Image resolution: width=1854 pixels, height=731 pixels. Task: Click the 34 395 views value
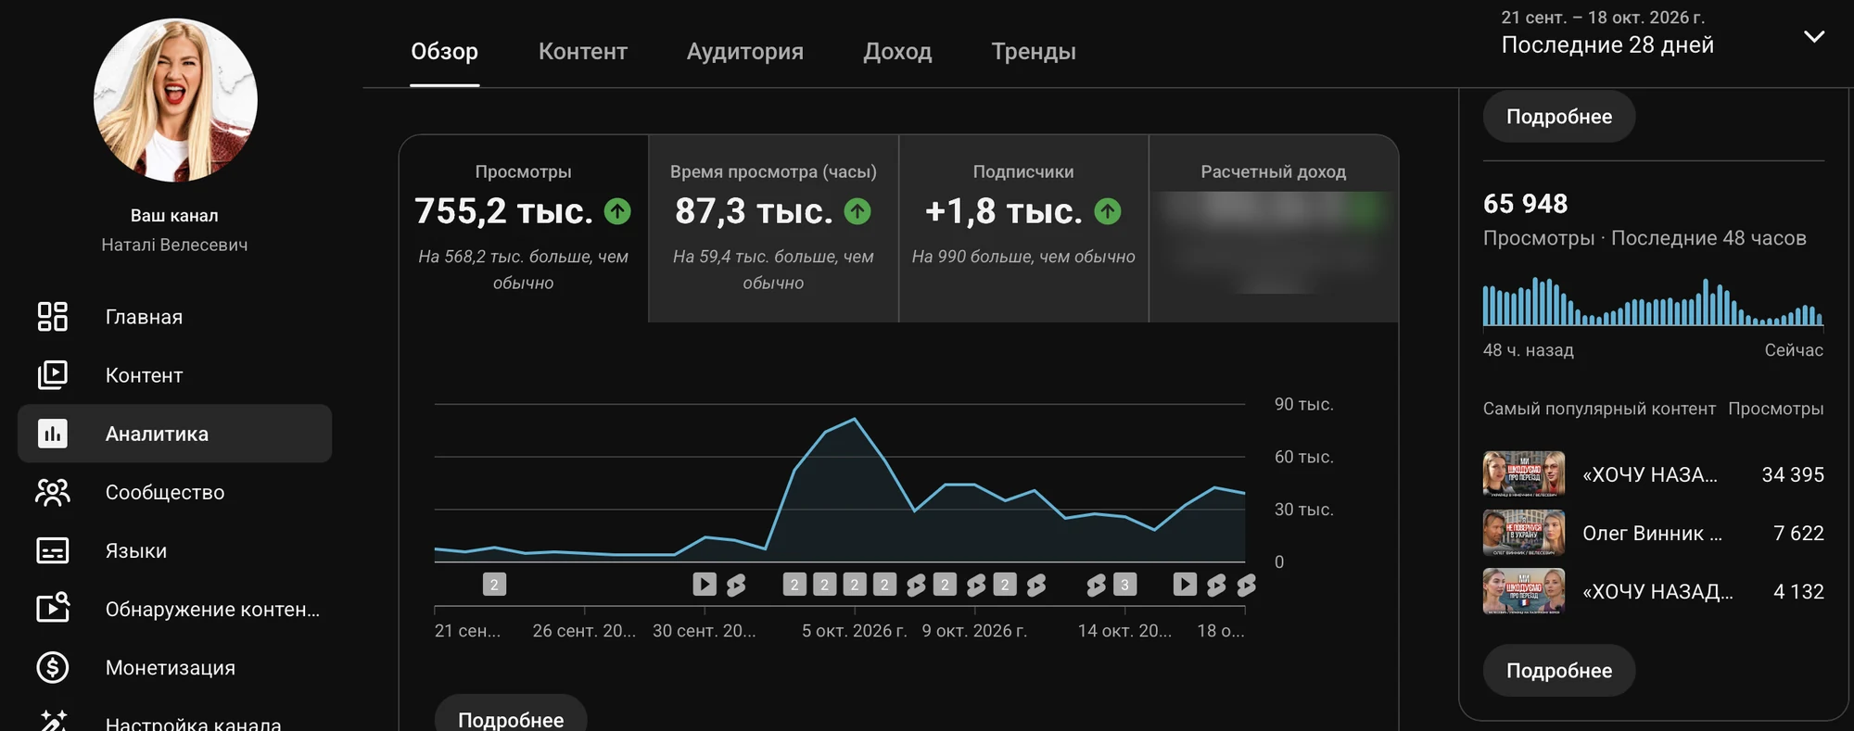click(x=1793, y=475)
